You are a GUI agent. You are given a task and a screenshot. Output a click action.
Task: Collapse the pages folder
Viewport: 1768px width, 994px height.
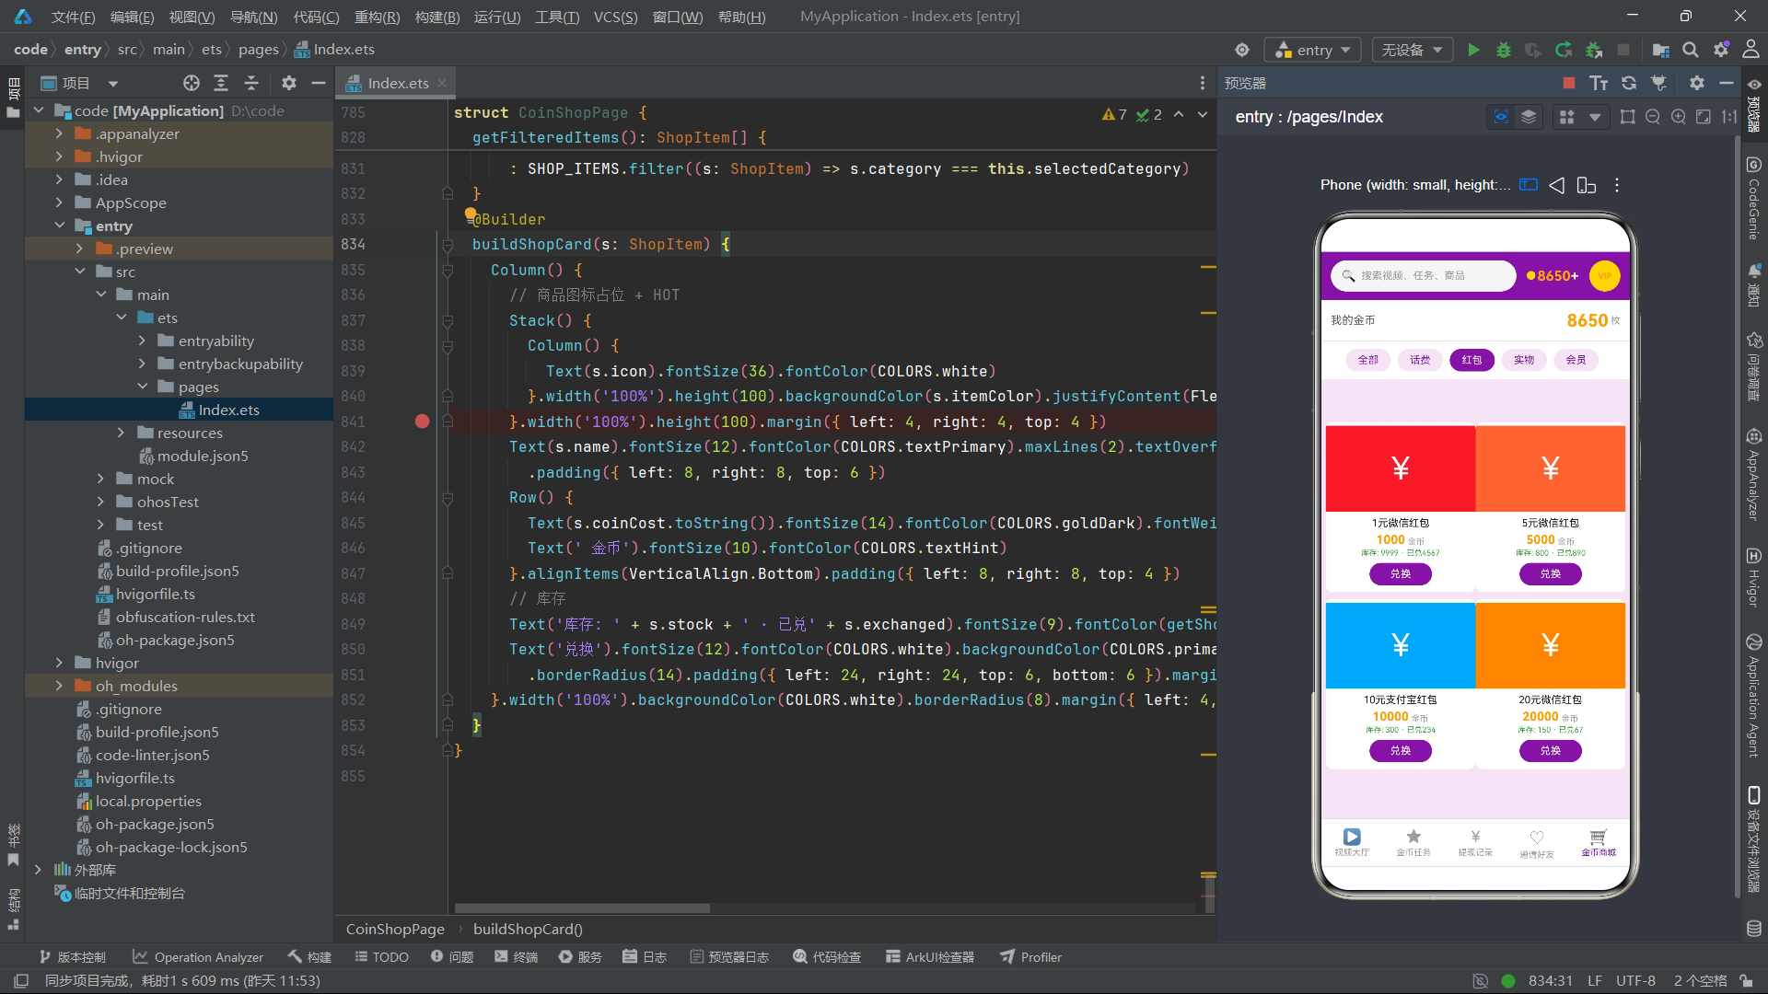(142, 387)
